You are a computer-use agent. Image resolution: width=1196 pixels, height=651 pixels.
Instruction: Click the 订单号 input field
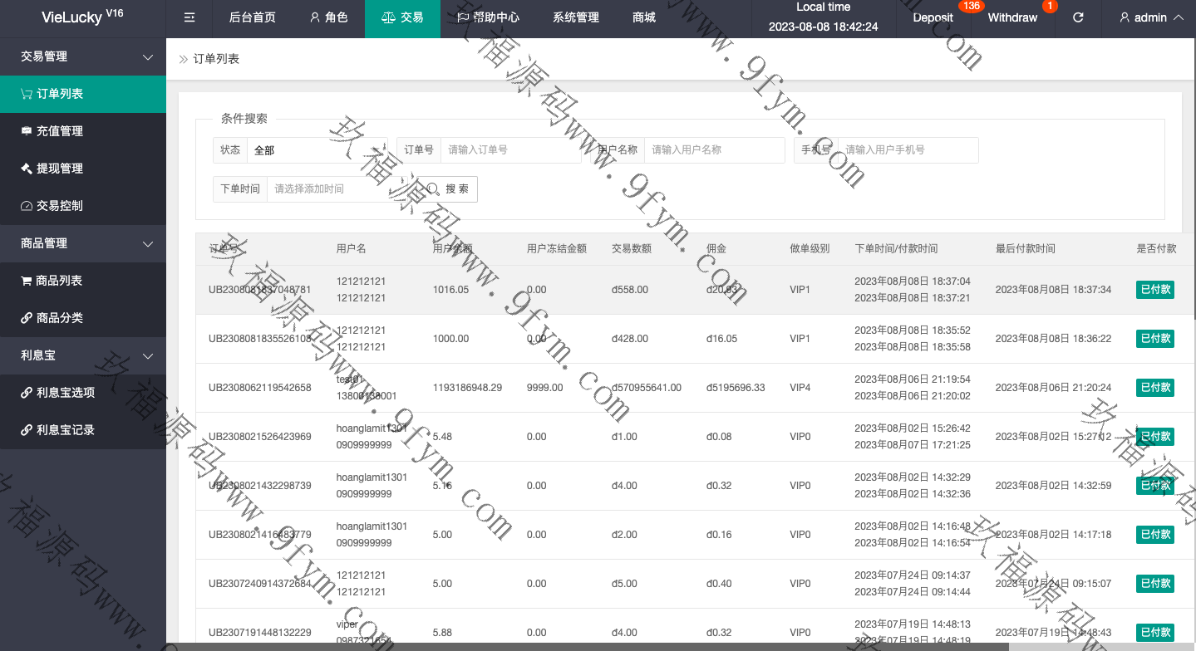pyautogui.click(x=509, y=150)
